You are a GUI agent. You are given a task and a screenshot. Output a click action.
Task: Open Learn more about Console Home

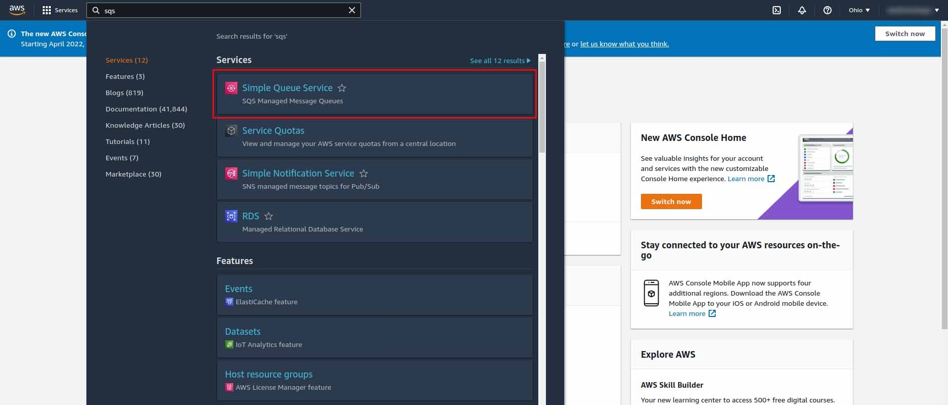(x=751, y=179)
